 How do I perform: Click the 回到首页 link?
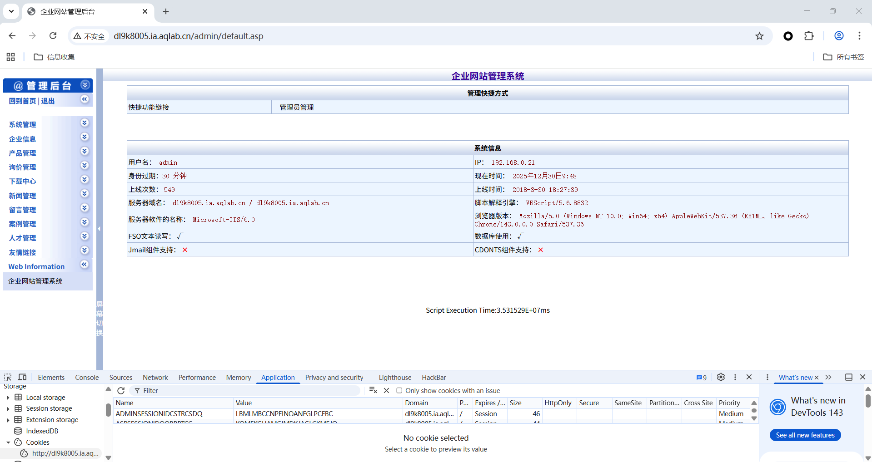(22, 101)
